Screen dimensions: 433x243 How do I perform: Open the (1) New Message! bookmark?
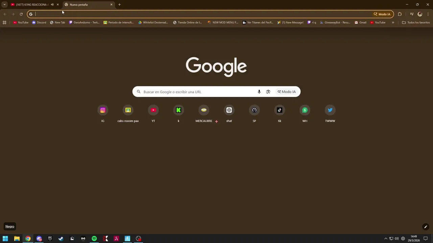click(290, 23)
